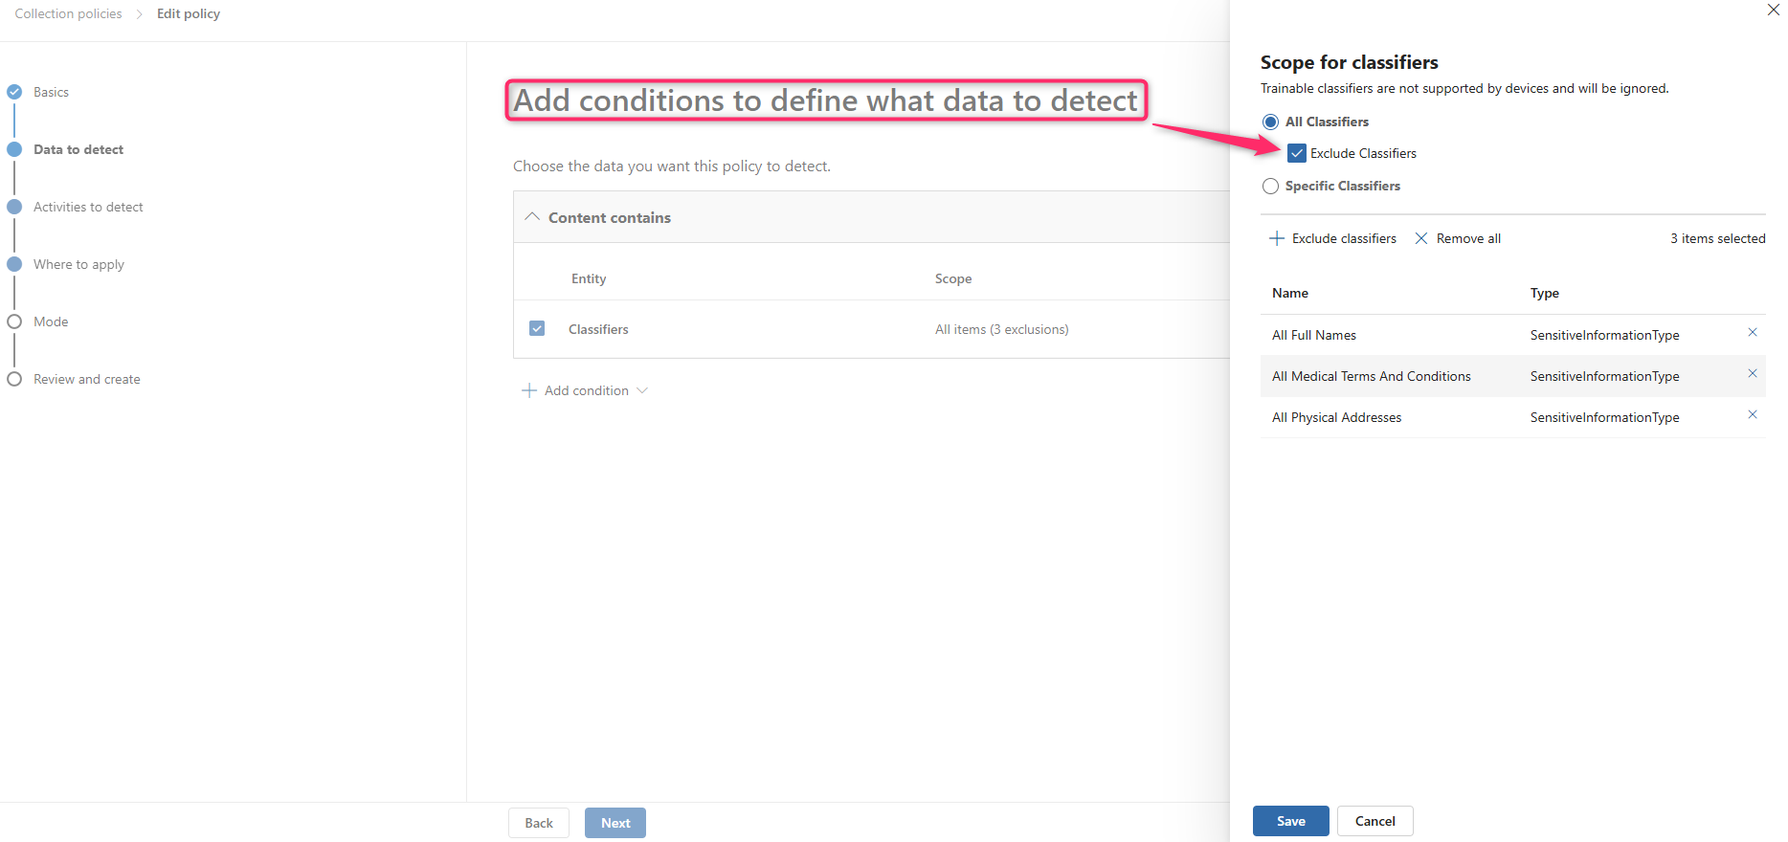Select the All Classifiers radio button

click(1270, 122)
